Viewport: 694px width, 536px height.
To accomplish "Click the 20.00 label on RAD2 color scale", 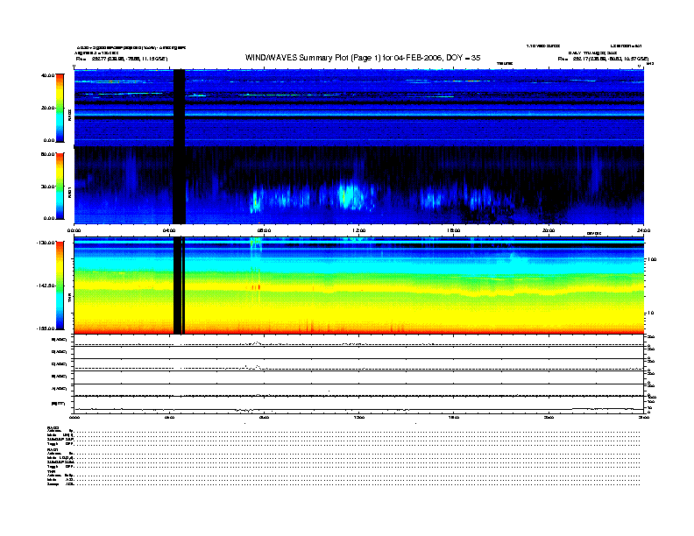I will [x=47, y=108].
